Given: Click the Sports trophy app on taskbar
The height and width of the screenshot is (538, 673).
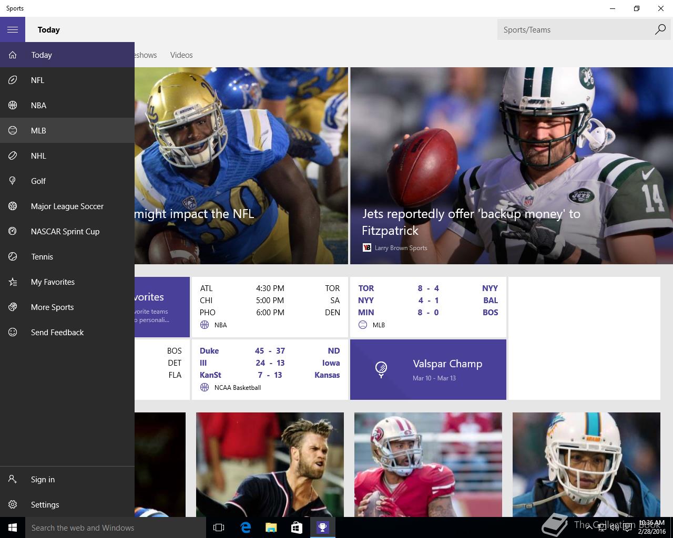Looking at the screenshot, I should 322,527.
